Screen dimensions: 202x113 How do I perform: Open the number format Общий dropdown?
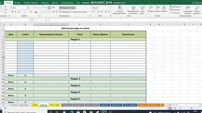pyautogui.click(x=110, y=8)
